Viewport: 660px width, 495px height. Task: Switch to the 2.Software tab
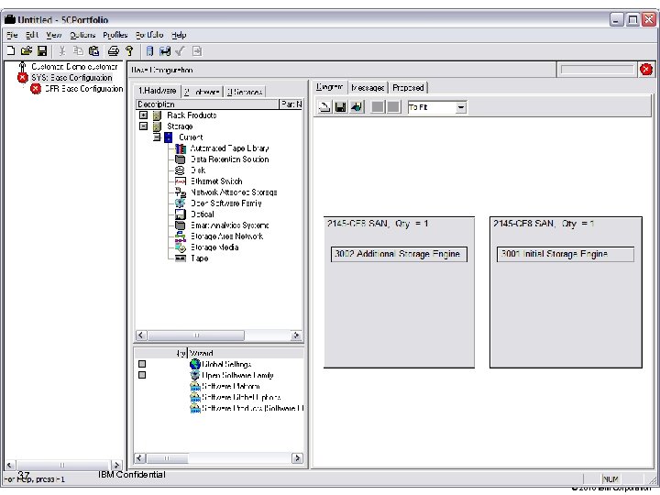point(202,92)
